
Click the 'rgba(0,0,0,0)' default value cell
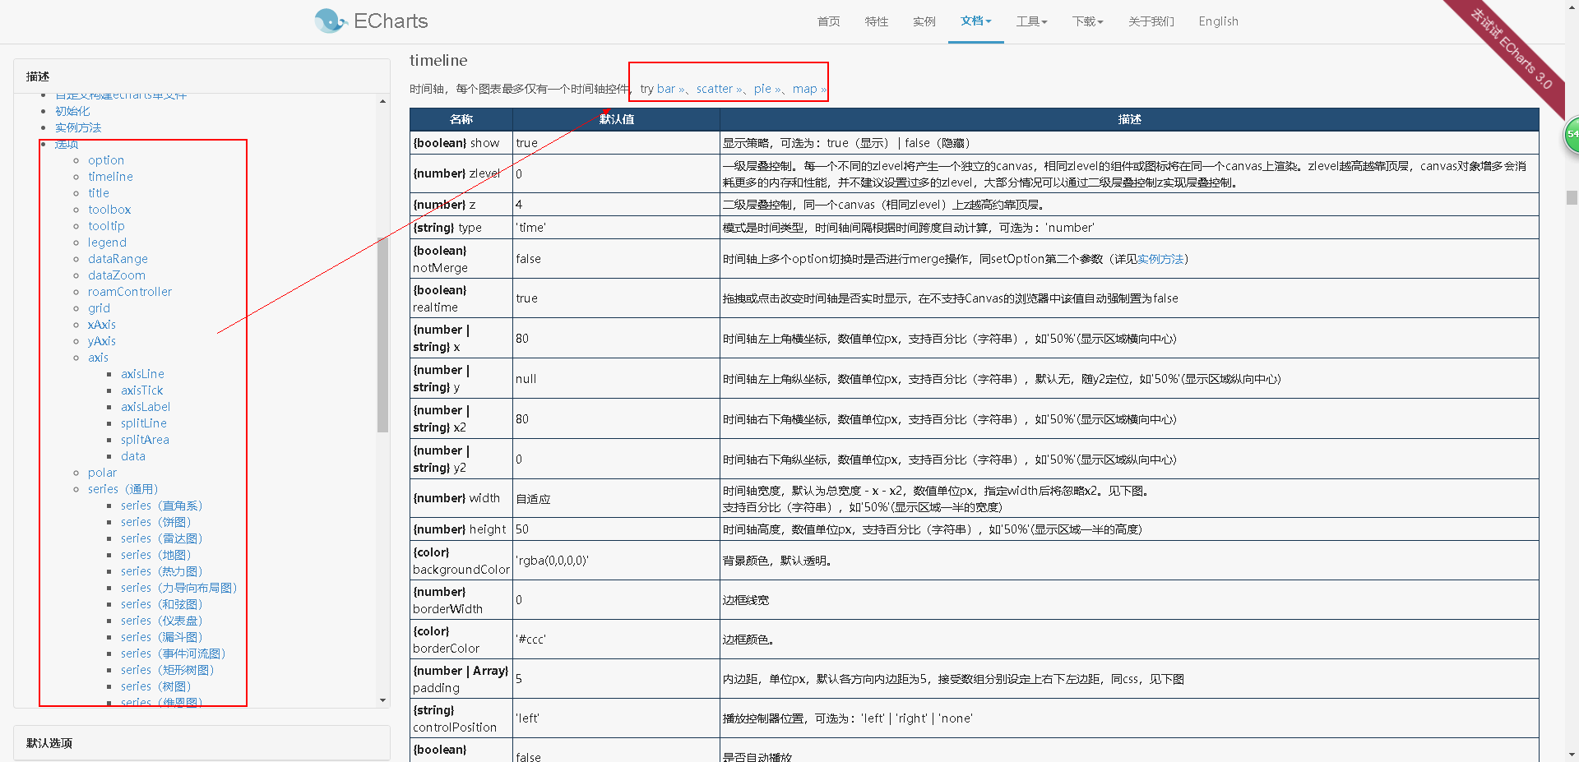[x=616, y=561]
